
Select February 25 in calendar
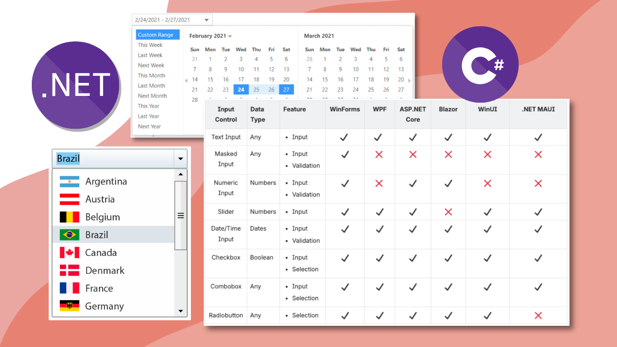tap(256, 90)
